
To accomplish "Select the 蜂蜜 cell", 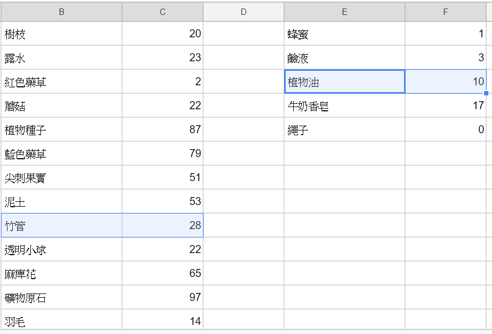I will (x=344, y=34).
